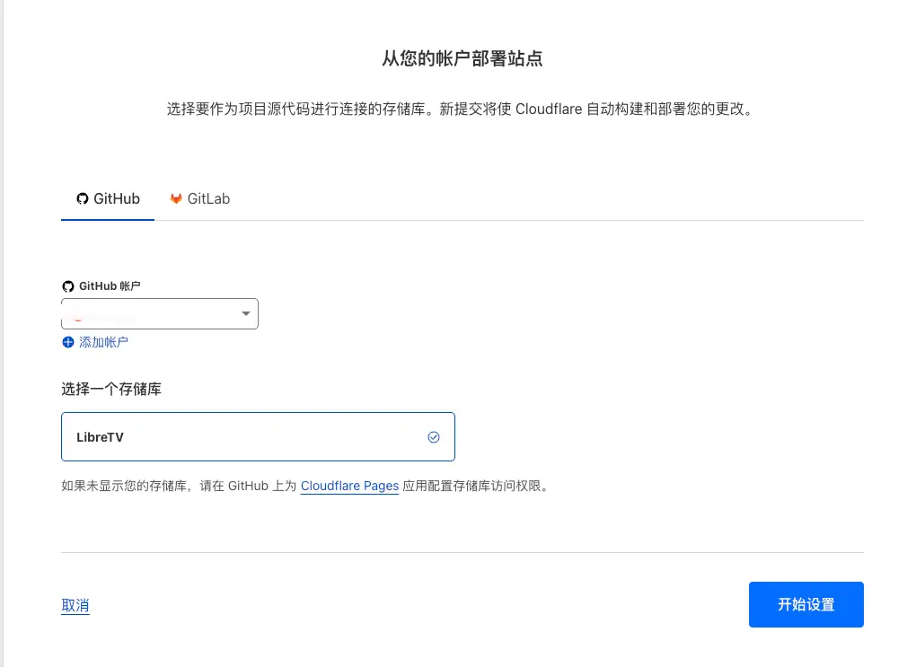Open the GitHub account dropdown

coord(160,313)
